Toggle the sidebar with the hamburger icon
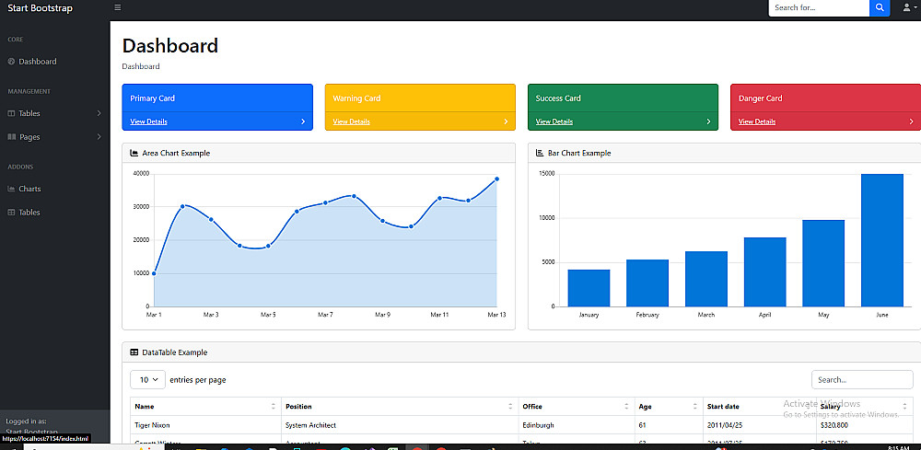Image resolution: width=921 pixels, height=450 pixels. point(118,7)
